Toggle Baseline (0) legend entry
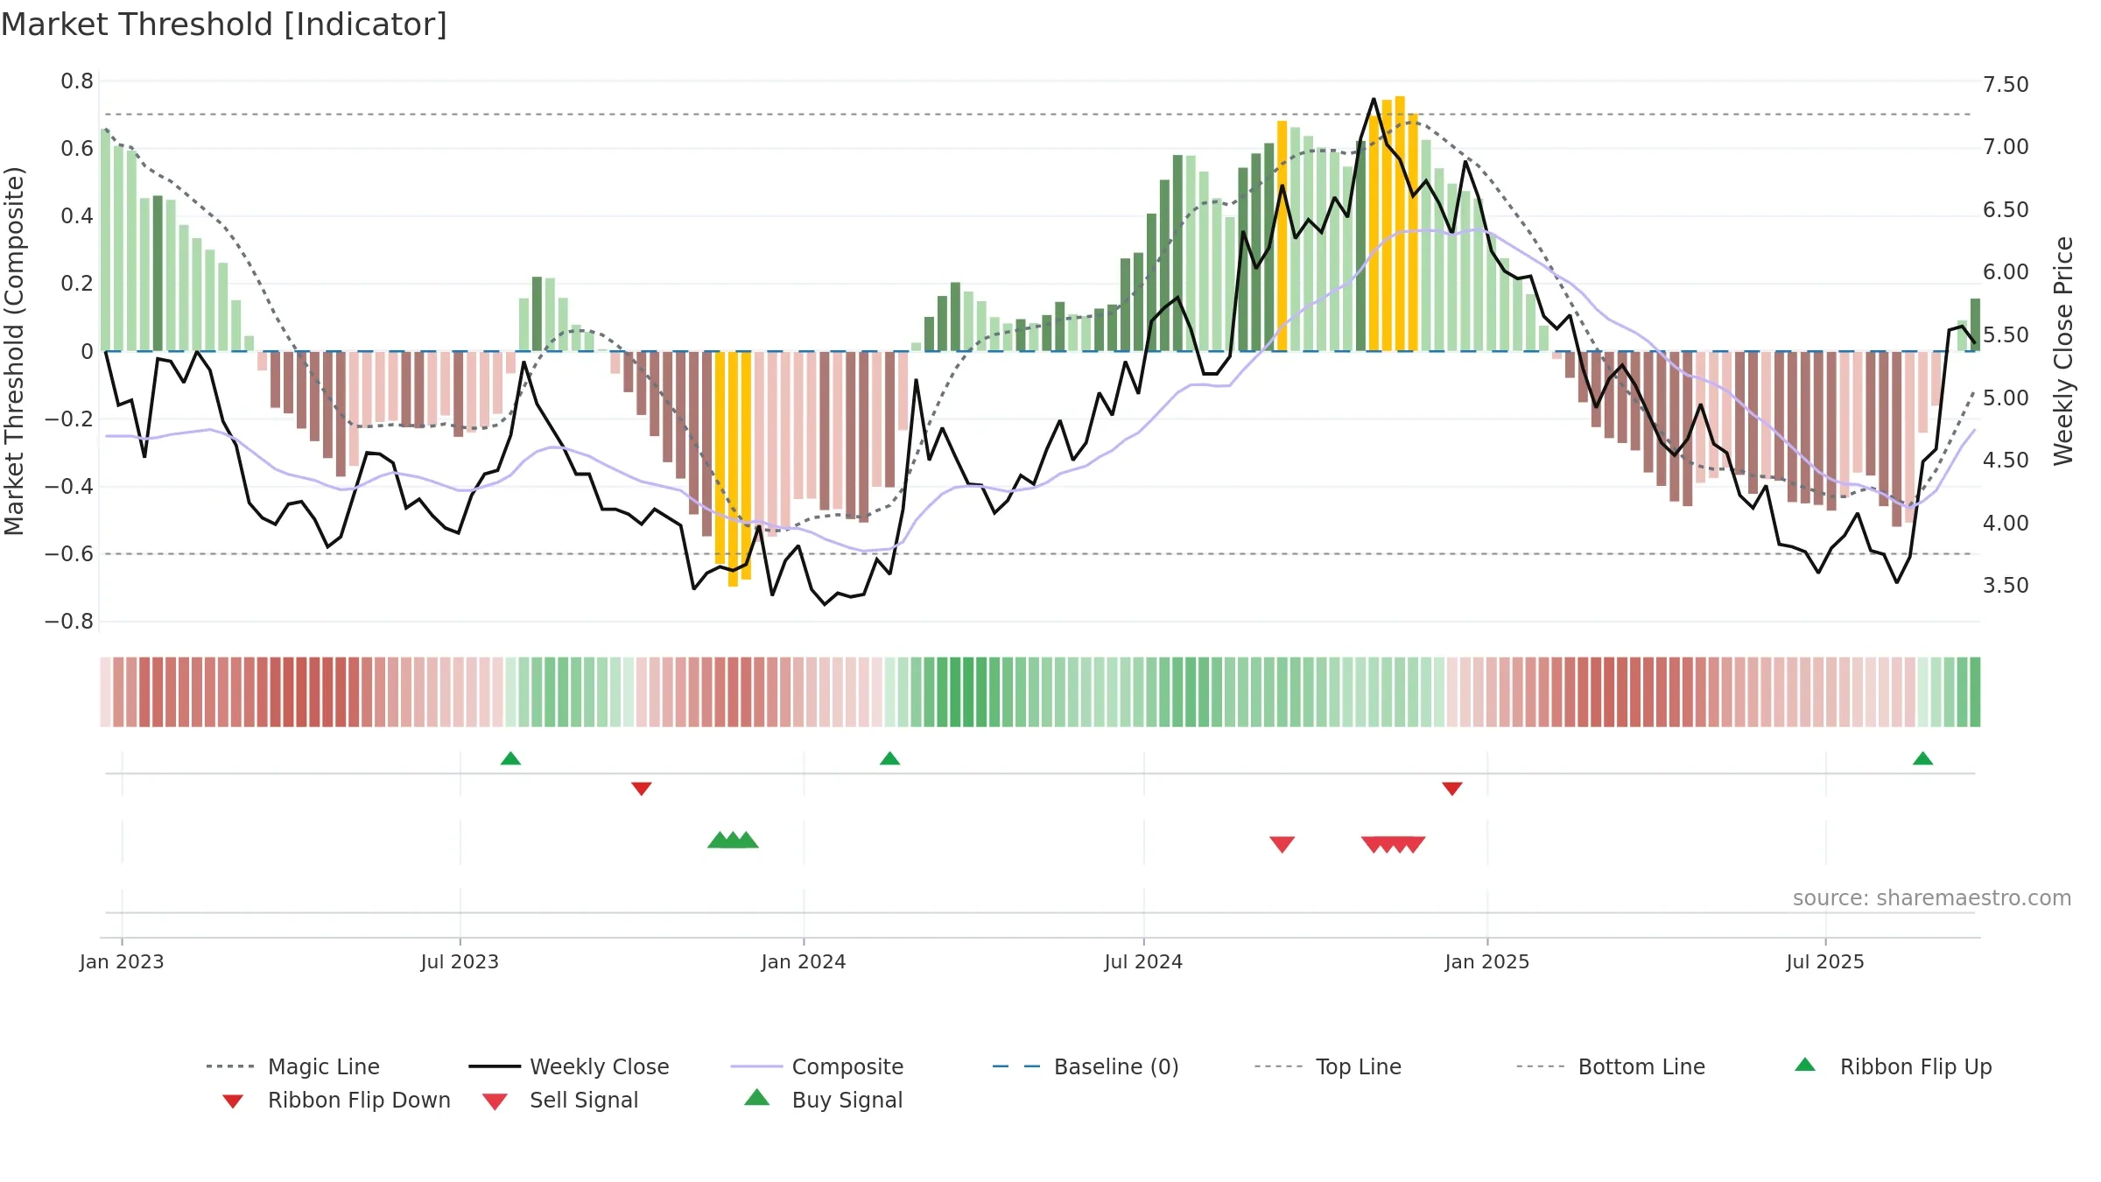The image size is (2101, 1182). [x=1086, y=1066]
